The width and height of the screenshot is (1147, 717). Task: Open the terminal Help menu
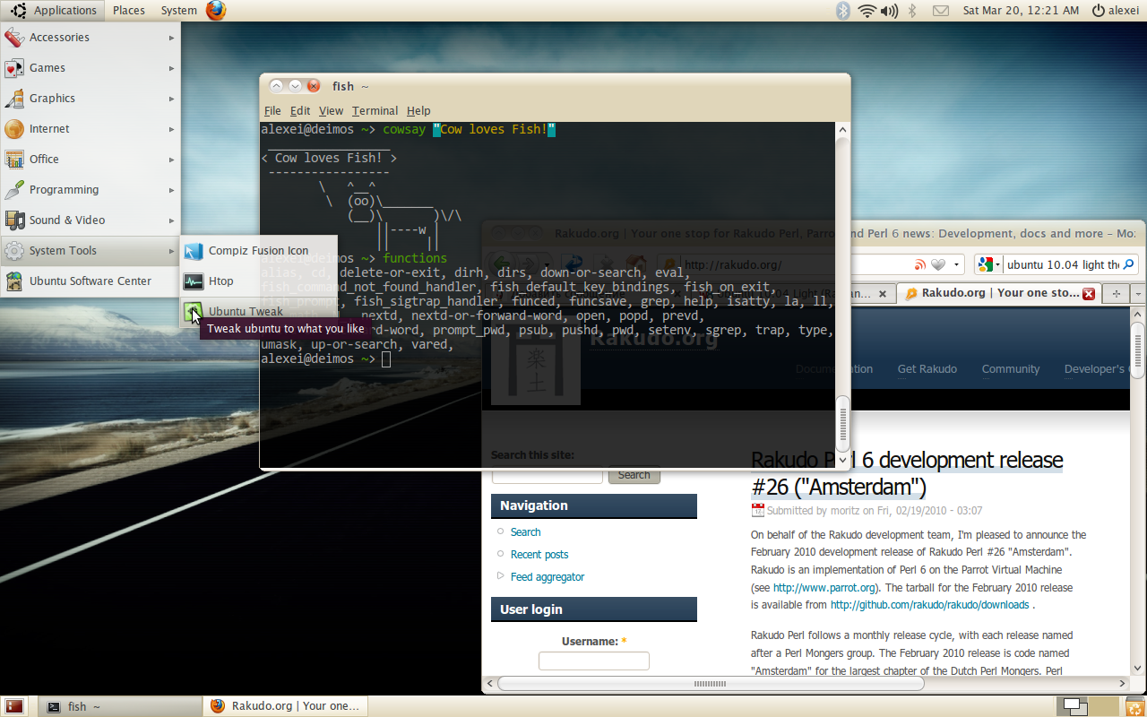pos(418,111)
